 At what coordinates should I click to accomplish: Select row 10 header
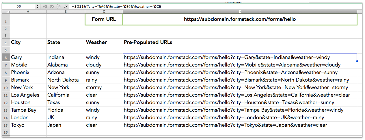tap(5, 88)
